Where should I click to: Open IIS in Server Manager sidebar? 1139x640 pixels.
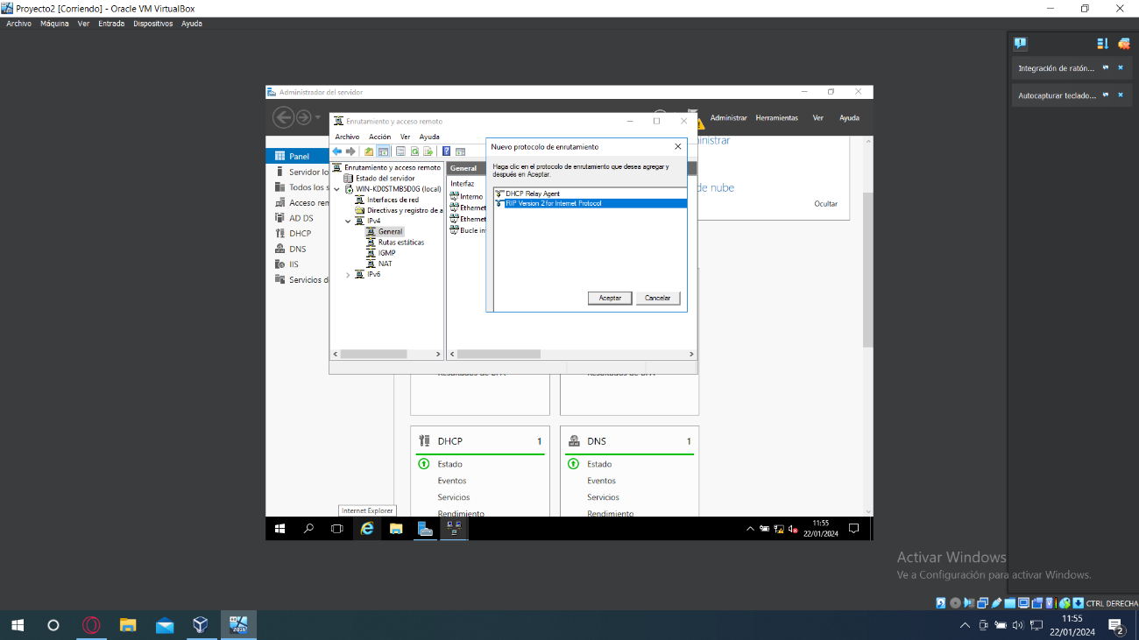[x=294, y=264]
